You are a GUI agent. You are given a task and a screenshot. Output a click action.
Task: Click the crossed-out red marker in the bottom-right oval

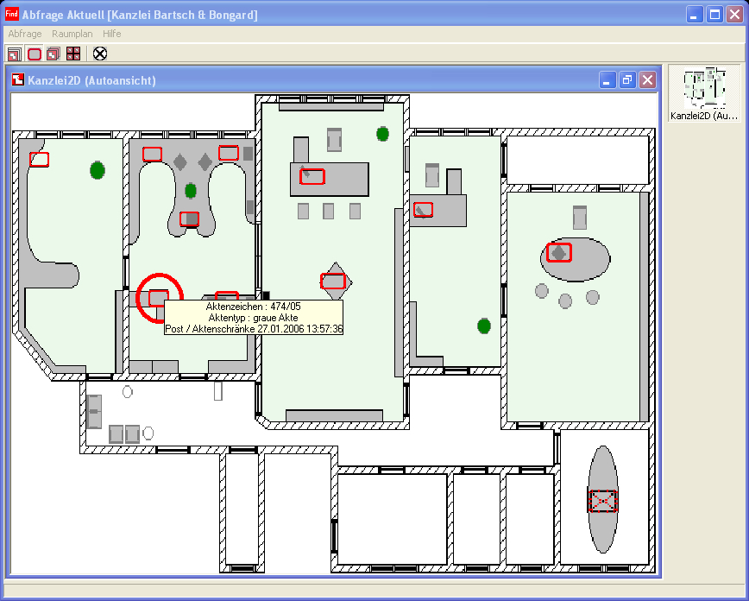pyautogui.click(x=603, y=501)
